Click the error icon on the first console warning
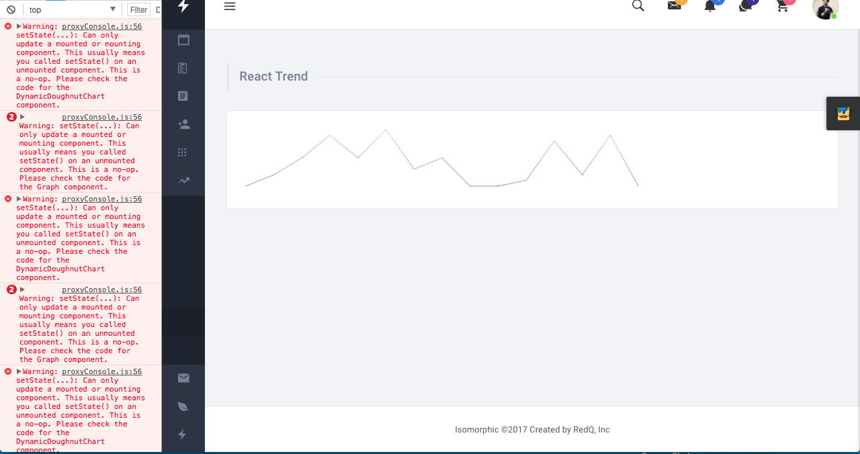 click(x=8, y=26)
